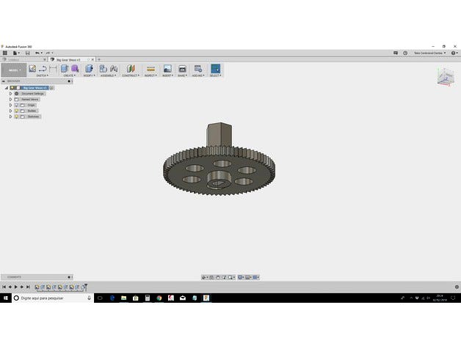Screen dimensions: 461x346
Task: Click the Create Sketch icon in toolbar
Action: (x=32, y=69)
